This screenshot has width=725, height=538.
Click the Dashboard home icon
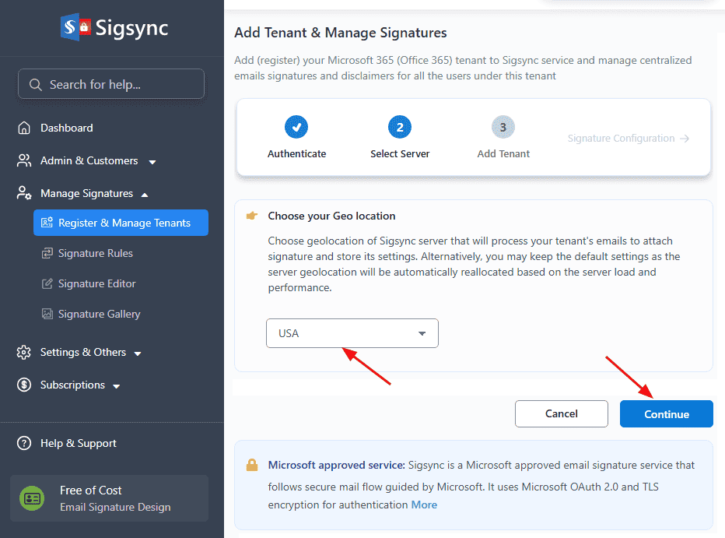pos(25,128)
